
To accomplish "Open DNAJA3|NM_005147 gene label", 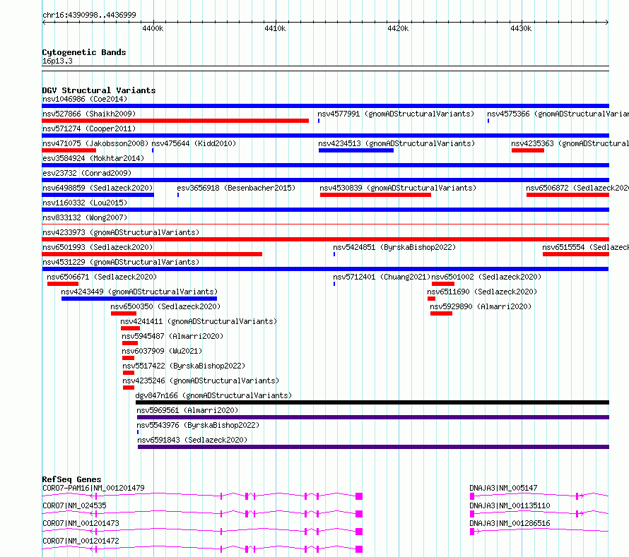I will coord(503,488).
